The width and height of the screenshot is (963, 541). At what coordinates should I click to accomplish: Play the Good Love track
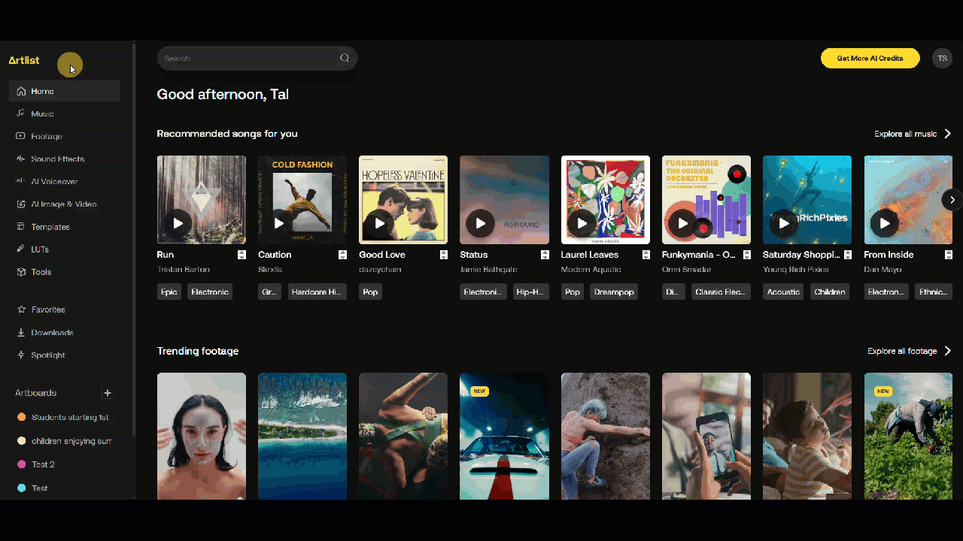point(380,223)
